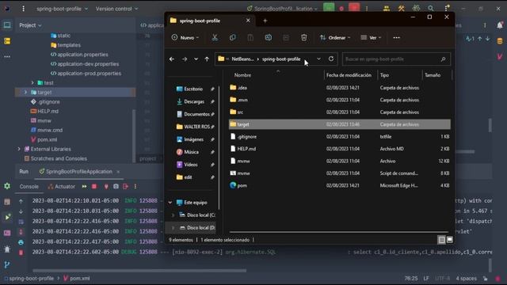Stop the running application in Run console

coord(94,187)
